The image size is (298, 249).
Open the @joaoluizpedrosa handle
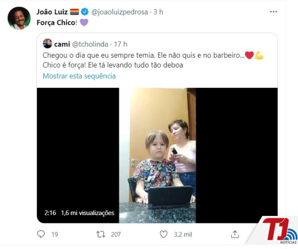120,12
